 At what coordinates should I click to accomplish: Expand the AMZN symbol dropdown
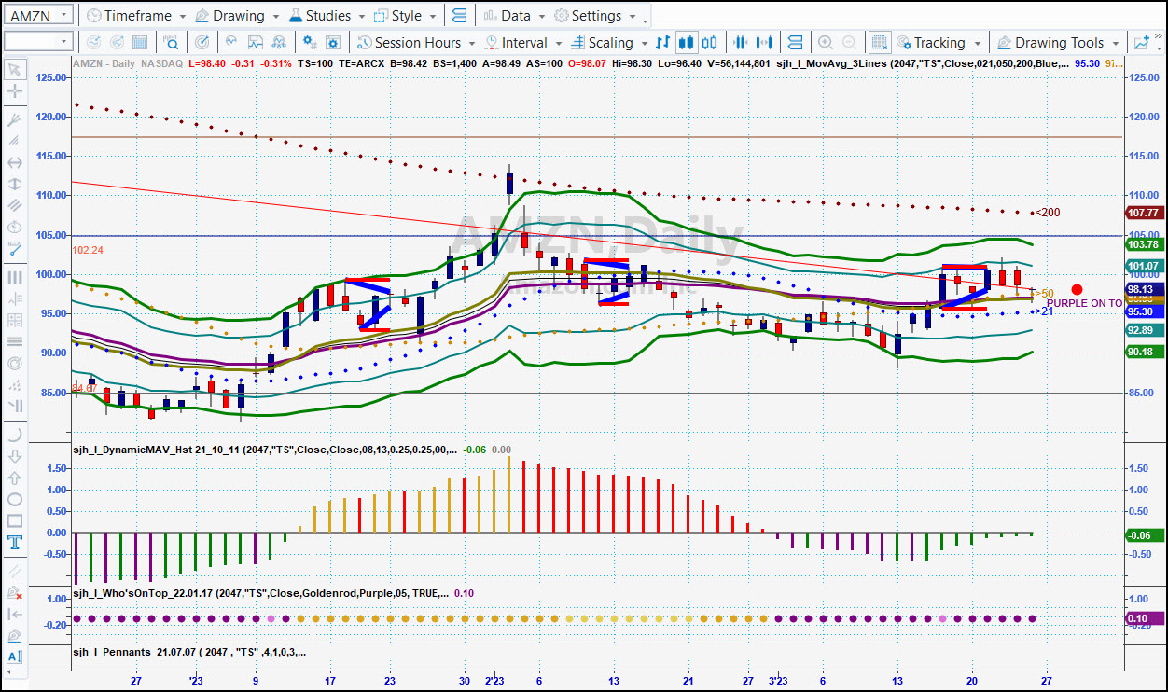(63, 15)
